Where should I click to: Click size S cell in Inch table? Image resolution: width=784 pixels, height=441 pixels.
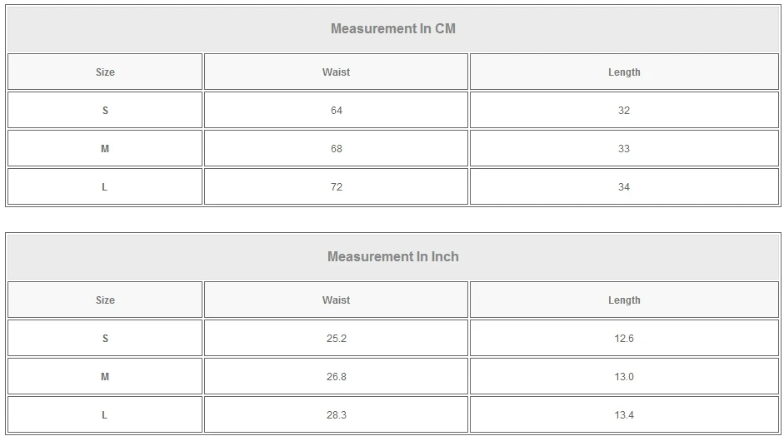(105, 339)
